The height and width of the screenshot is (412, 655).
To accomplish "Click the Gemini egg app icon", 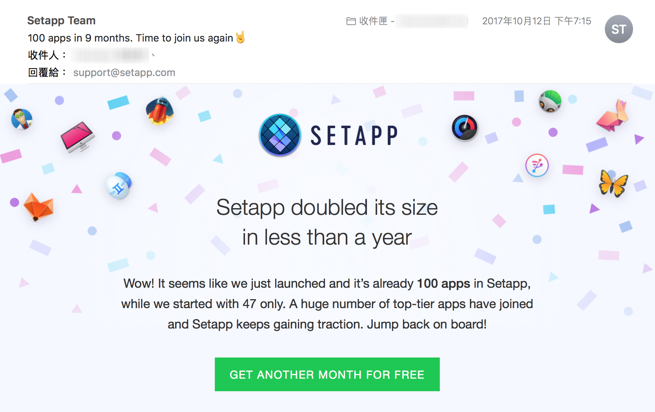I will coord(119,186).
